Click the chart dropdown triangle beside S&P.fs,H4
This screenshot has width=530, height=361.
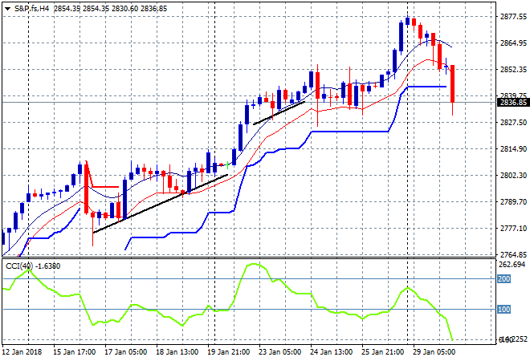[x=8, y=9]
